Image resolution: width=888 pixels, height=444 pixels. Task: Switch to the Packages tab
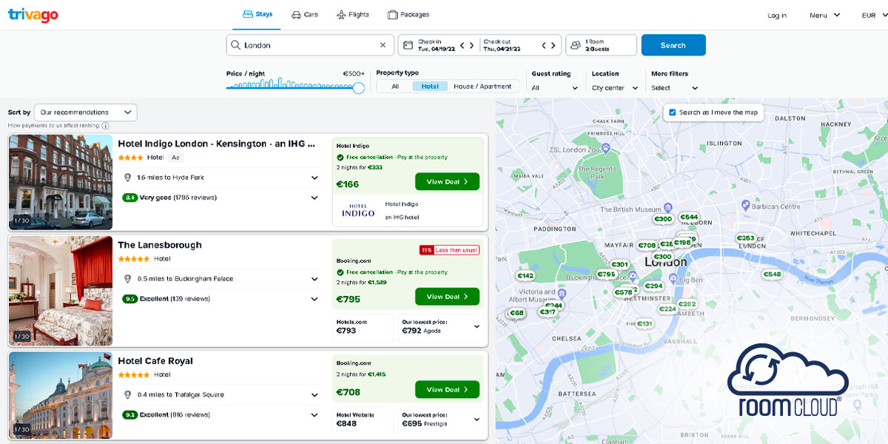pos(408,15)
